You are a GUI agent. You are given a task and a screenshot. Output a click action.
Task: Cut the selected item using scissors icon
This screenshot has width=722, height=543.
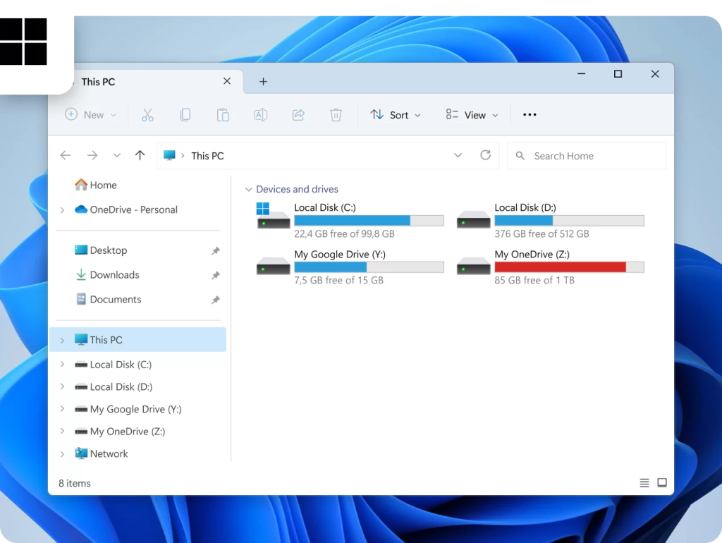click(x=147, y=114)
